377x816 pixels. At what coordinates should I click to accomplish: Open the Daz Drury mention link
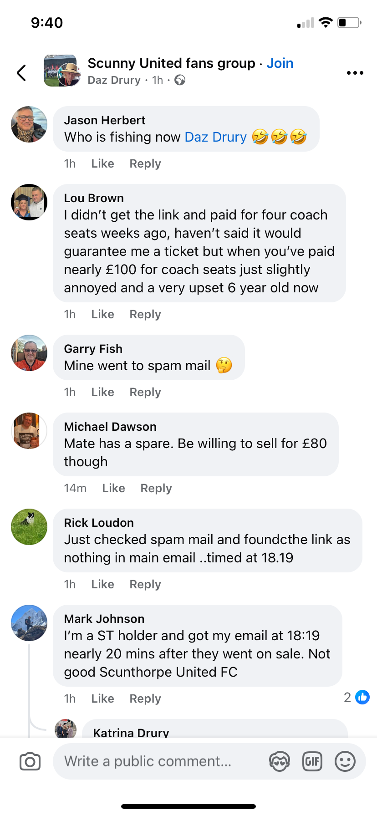tap(215, 137)
